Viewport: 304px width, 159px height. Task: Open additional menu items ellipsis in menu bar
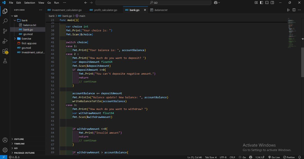[x=64, y=3]
